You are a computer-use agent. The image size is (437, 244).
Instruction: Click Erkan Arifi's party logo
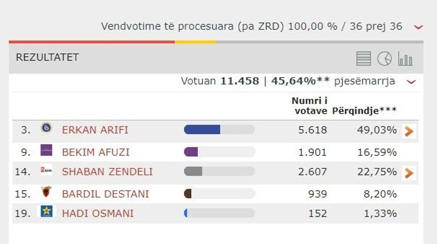[46, 129]
